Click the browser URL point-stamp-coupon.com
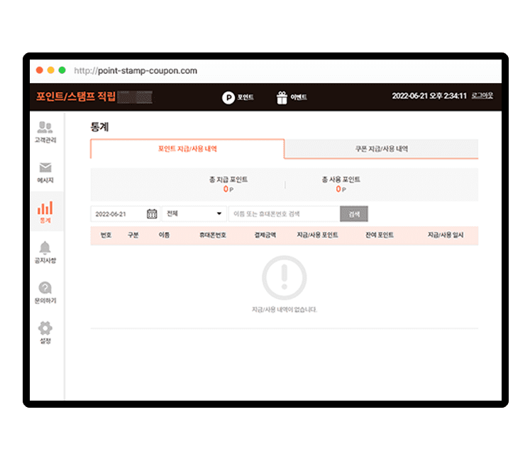The width and height of the screenshot is (530, 468). [x=136, y=71]
